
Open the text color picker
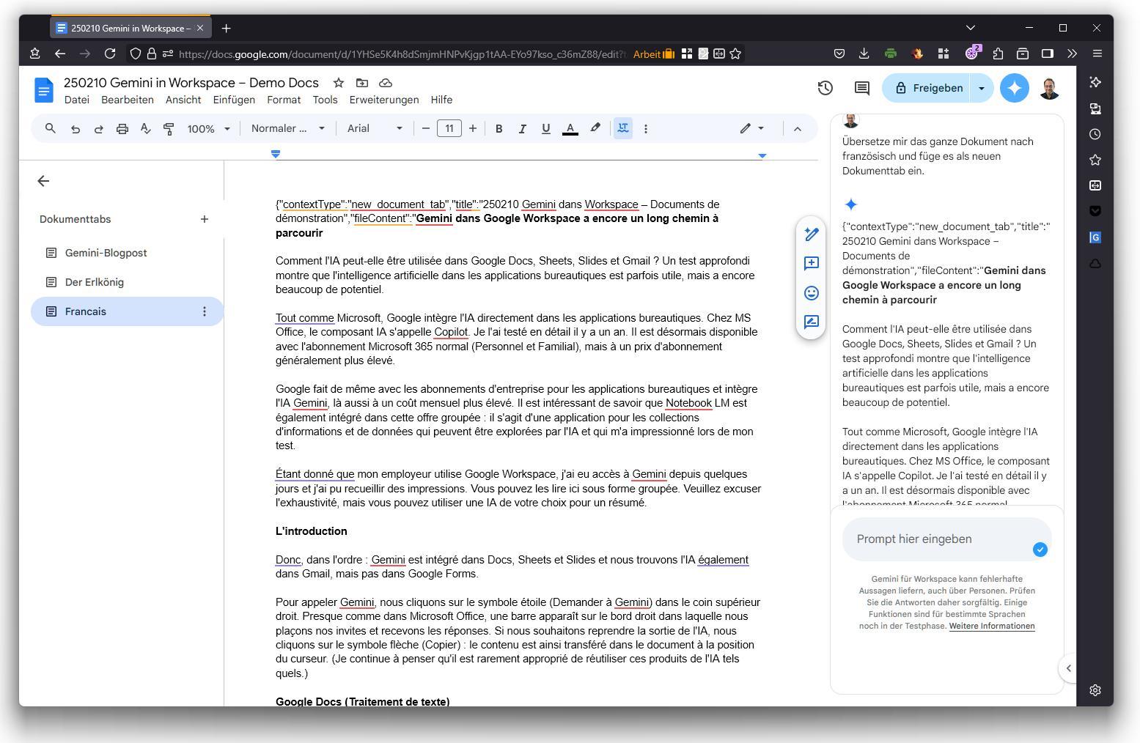(x=570, y=128)
